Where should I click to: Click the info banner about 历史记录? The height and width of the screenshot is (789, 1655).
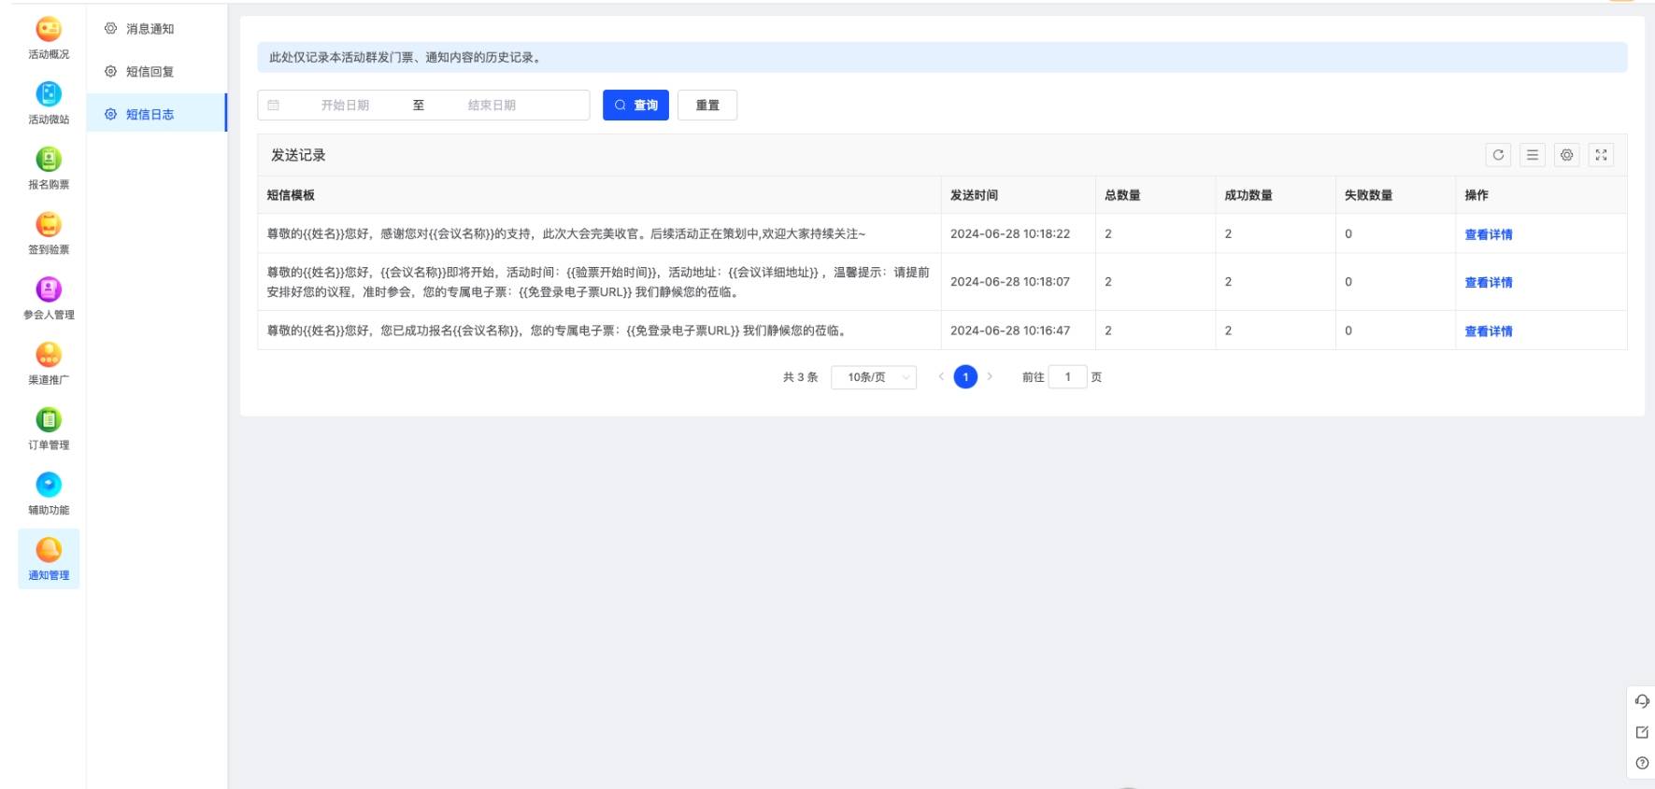pos(942,57)
